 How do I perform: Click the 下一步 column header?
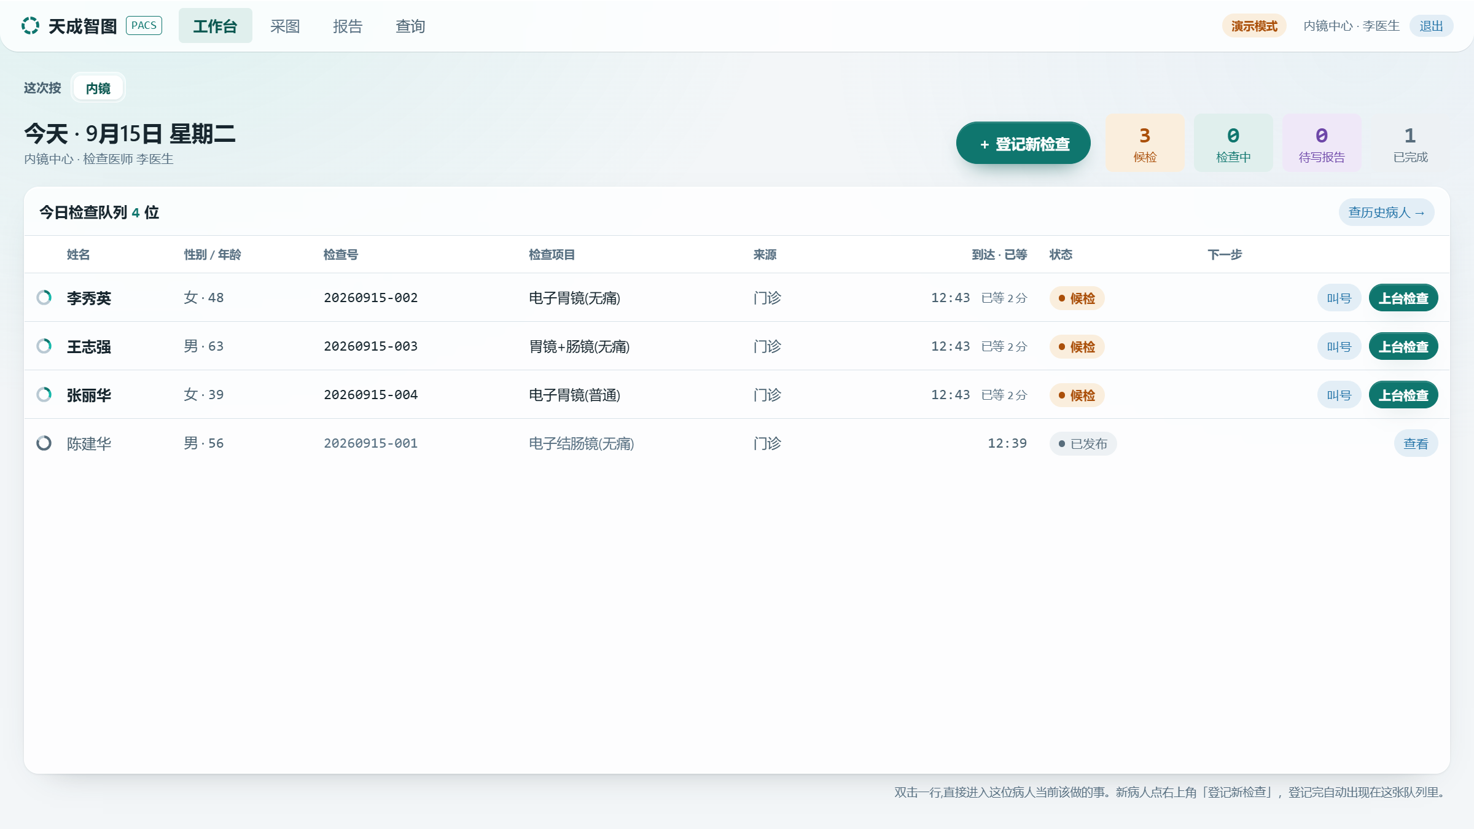pyautogui.click(x=1225, y=254)
